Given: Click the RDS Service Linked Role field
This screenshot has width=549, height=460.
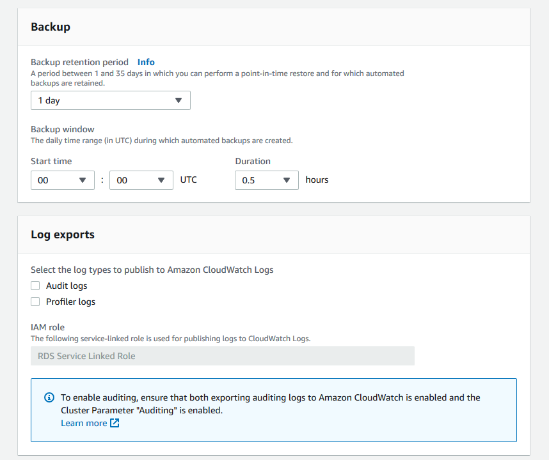Looking at the screenshot, I should (222, 356).
